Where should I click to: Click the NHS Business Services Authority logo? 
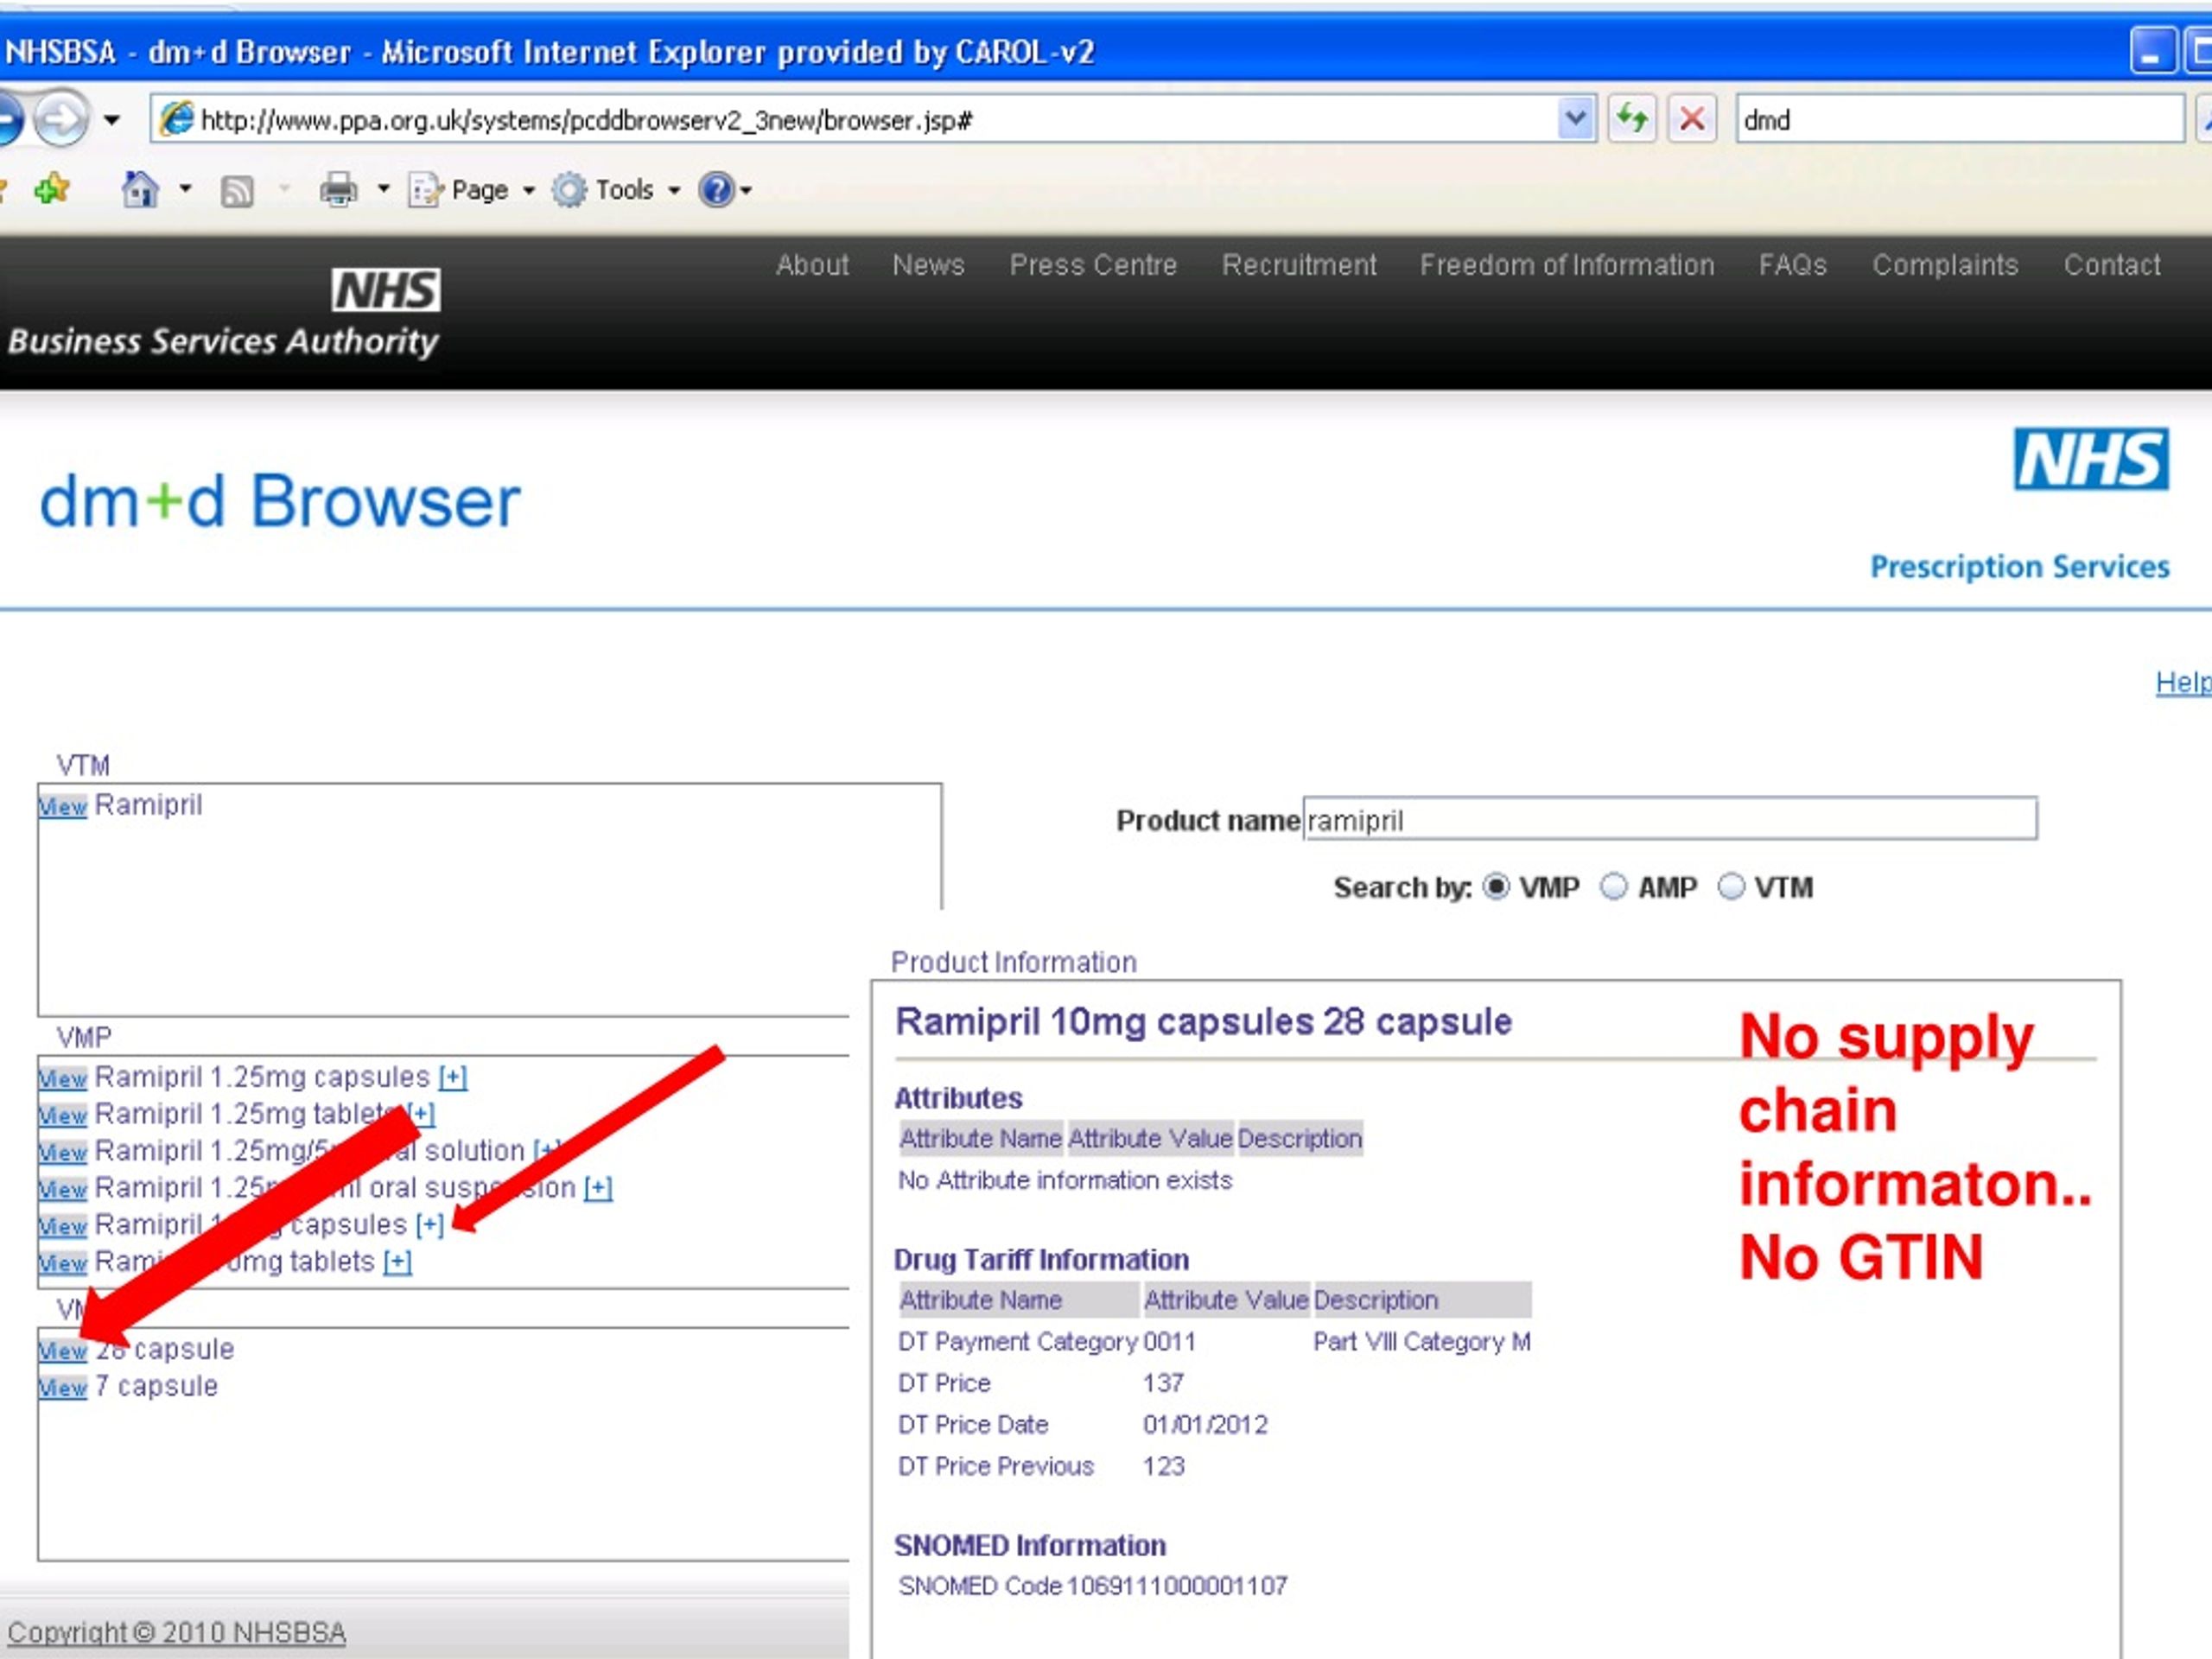click(224, 313)
